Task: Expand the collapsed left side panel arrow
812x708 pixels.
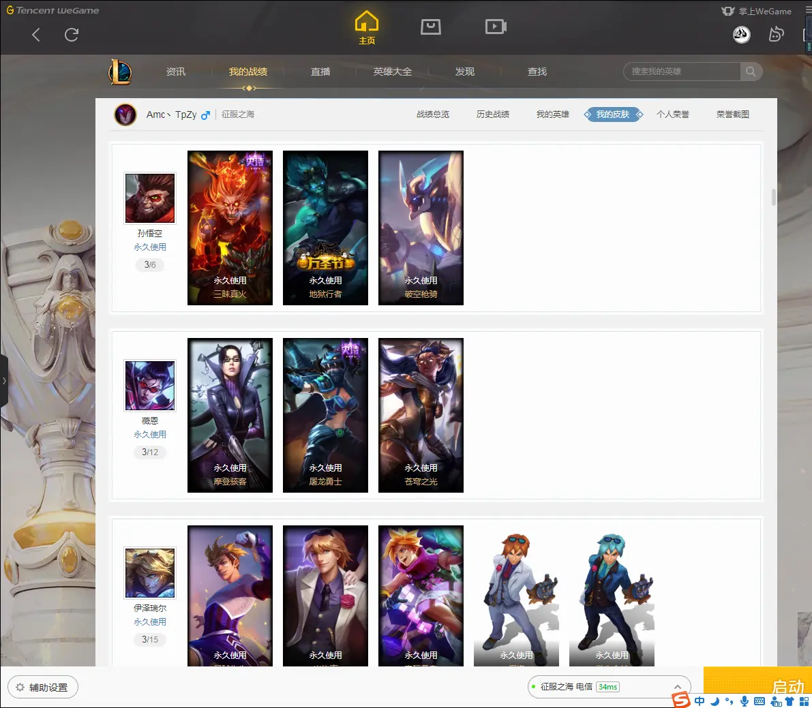Action: coord(4,381)
